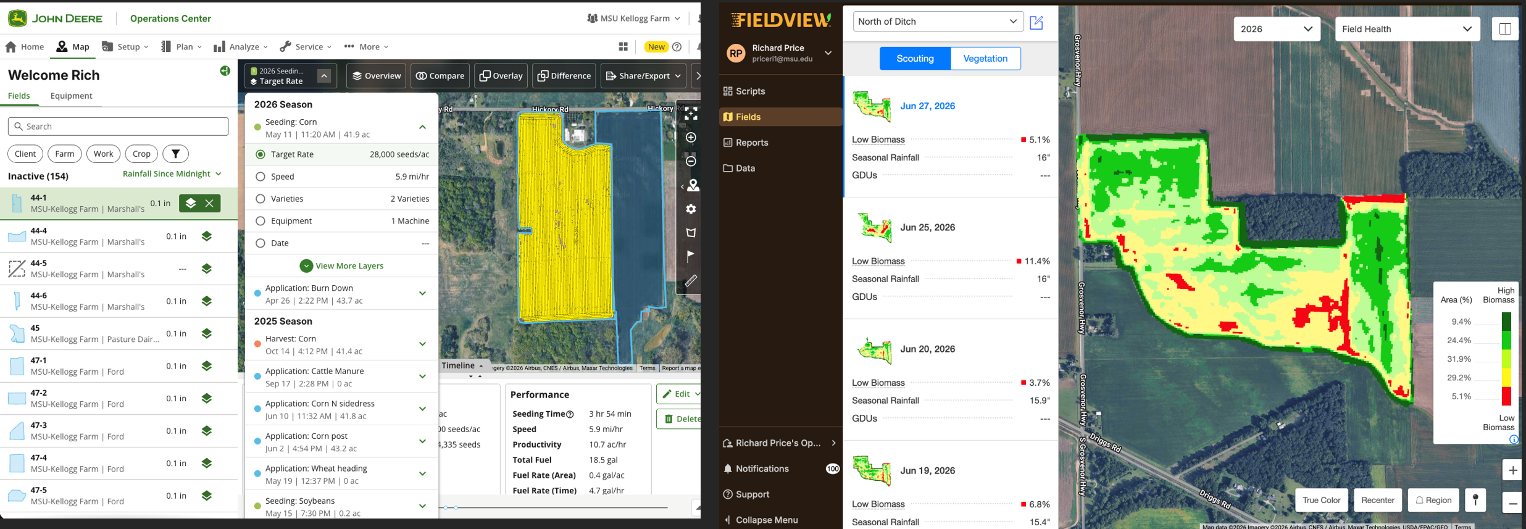1526x529 pixels.
Task: Expand Application: Corn N sidedress entry
Action: click(423, 409)
